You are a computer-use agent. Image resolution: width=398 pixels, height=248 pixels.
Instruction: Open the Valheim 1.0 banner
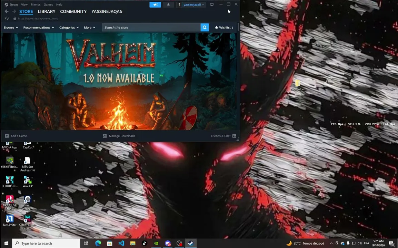[119, 81]
